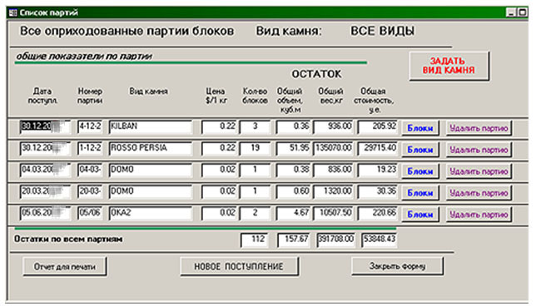Click the weight field showing 1320.00
The height and width of the screenshot is (307, 536).
click(x=333, y=191)
